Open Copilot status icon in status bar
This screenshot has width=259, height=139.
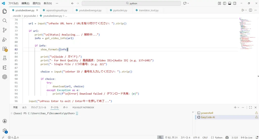[x=227, y=137]
